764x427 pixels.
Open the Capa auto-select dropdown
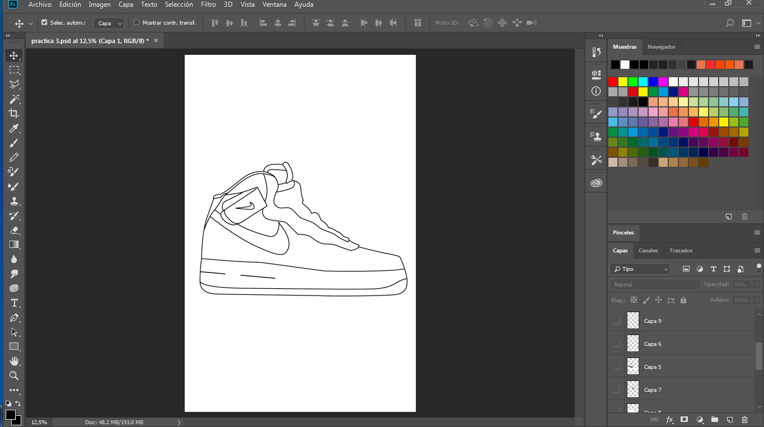pos(110,24)
